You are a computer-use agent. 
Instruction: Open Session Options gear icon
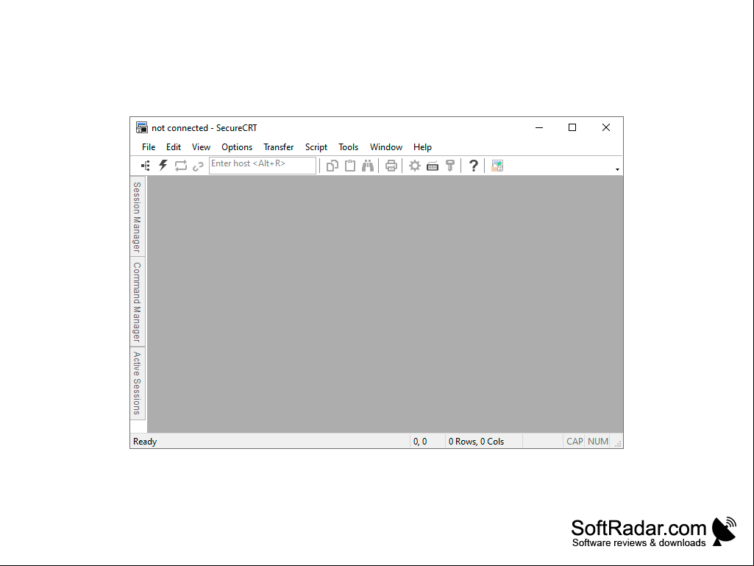pos(414,166)
